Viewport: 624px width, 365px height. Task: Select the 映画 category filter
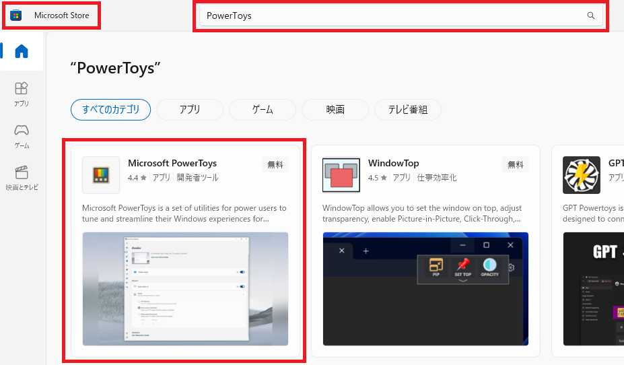click(335, 109)
